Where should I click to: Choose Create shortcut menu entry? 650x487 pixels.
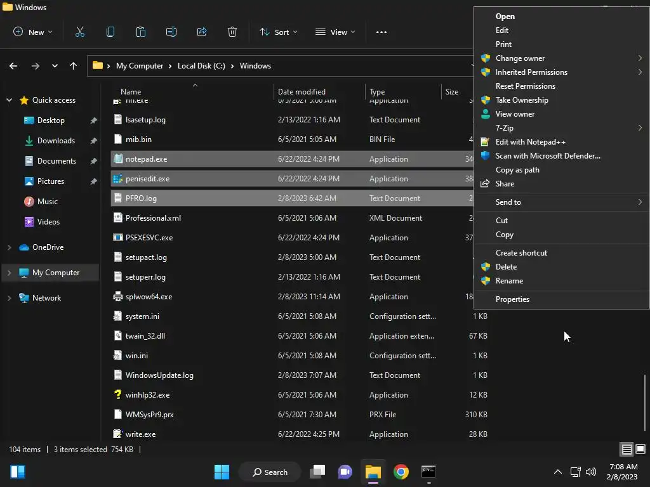[562, 252]
